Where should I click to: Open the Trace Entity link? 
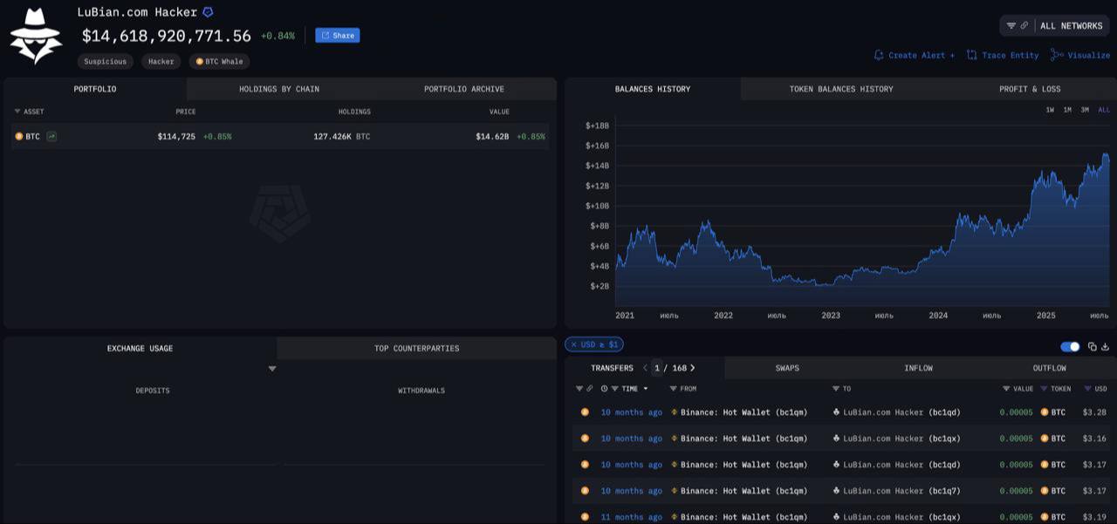coord(1011,55)
